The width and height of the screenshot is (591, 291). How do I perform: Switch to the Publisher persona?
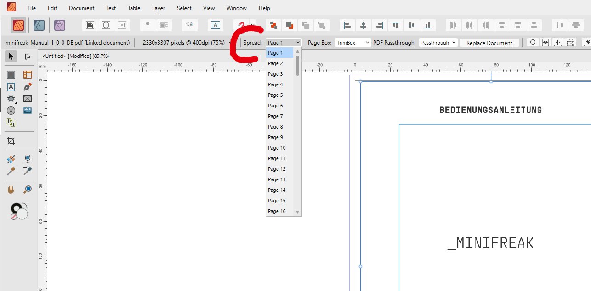tap(18, 25)
